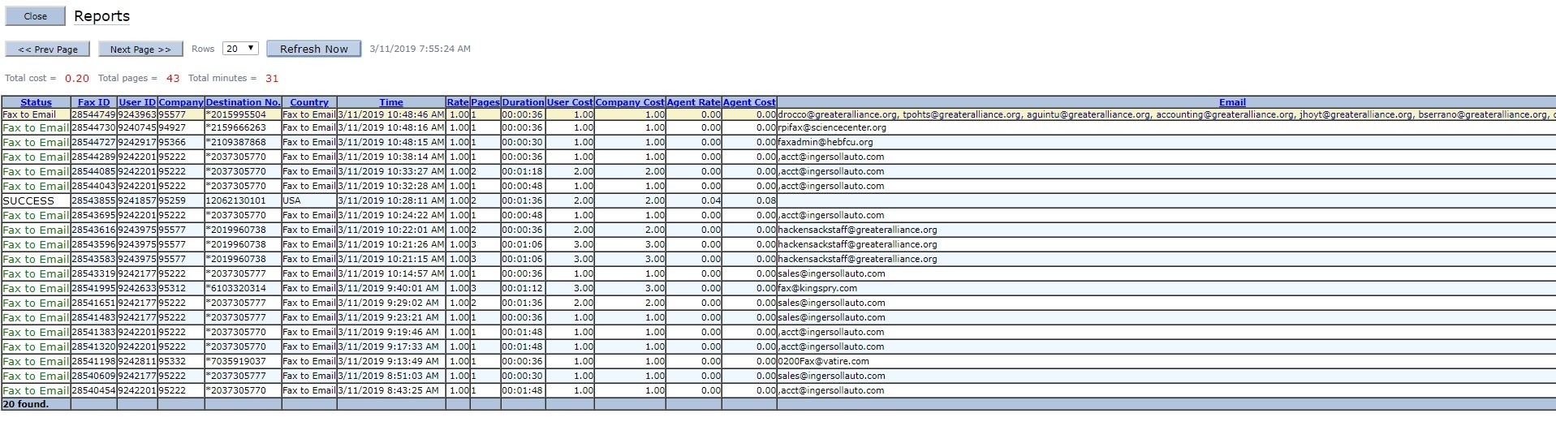Screen dimensions: 1556x426
Task: Click the fax@kingspry.com email cell
Action: (817, 288)
